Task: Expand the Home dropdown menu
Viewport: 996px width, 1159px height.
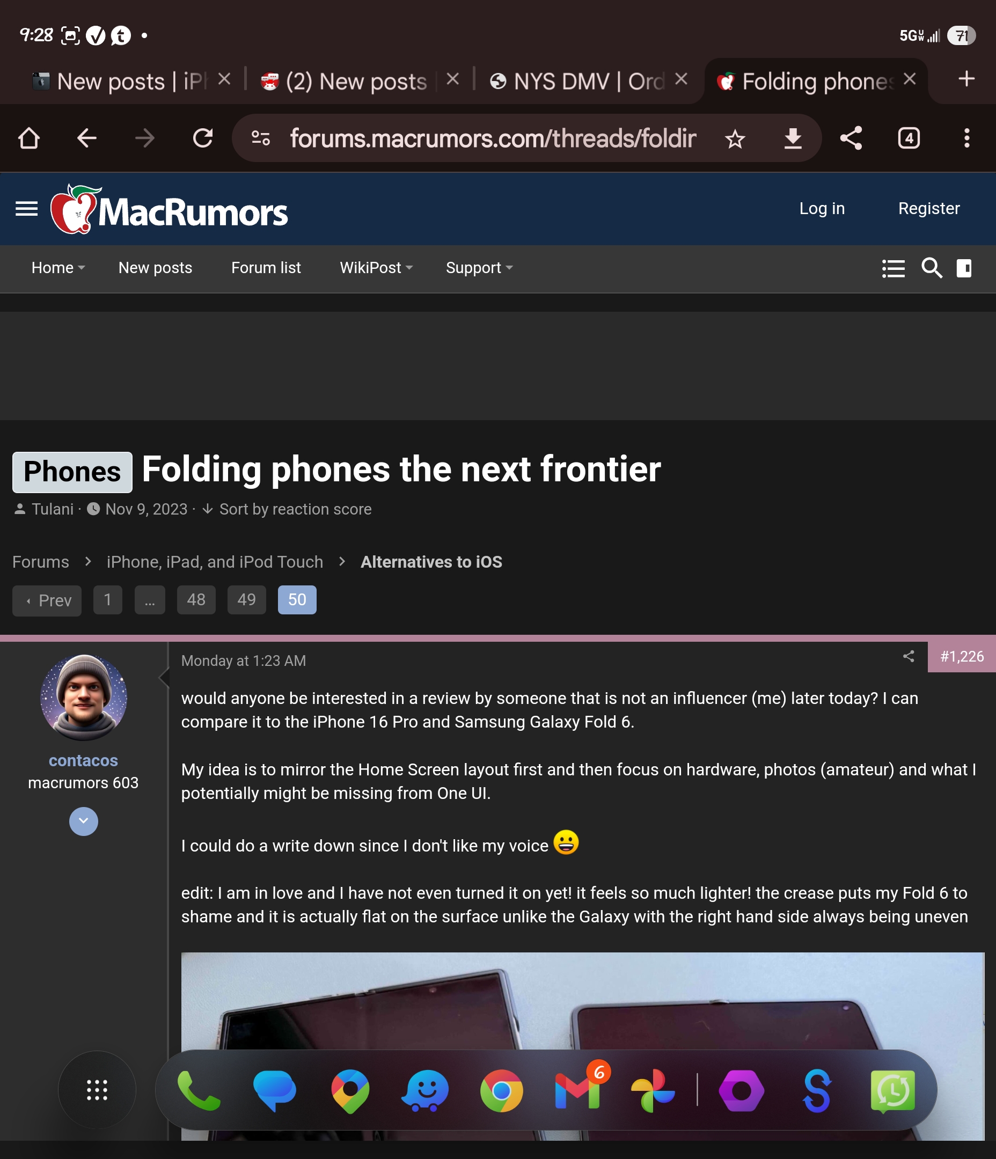Action: click(x=58, y=268)
